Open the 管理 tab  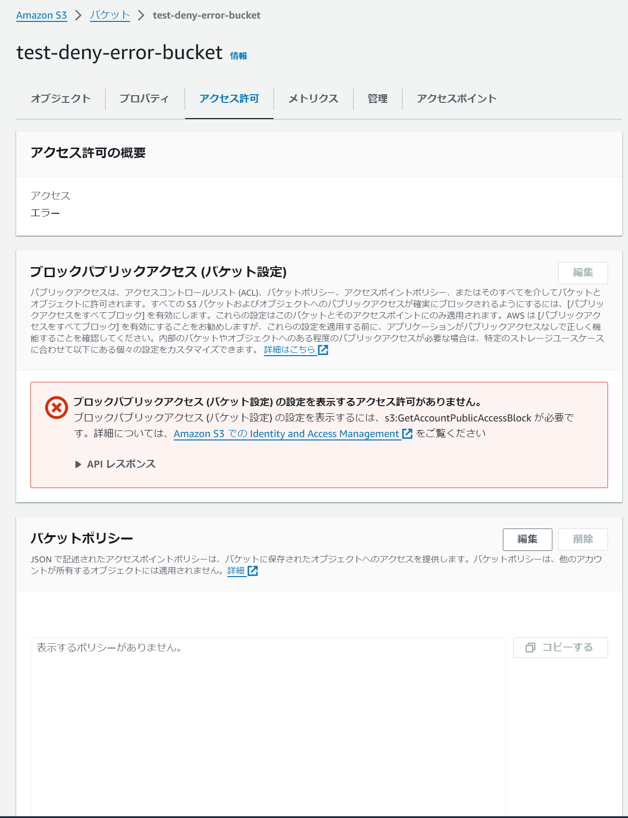point(377,99)
